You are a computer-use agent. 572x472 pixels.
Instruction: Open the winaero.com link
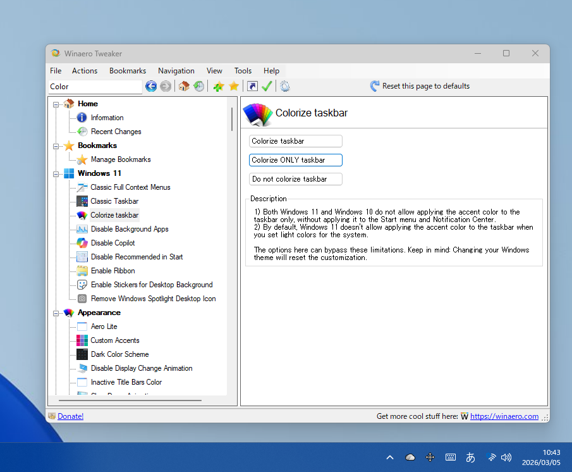504,416
